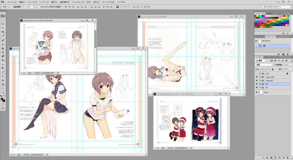Open the foreground color picker
Screen dimensions: 293x160
(x=2, y=99)
